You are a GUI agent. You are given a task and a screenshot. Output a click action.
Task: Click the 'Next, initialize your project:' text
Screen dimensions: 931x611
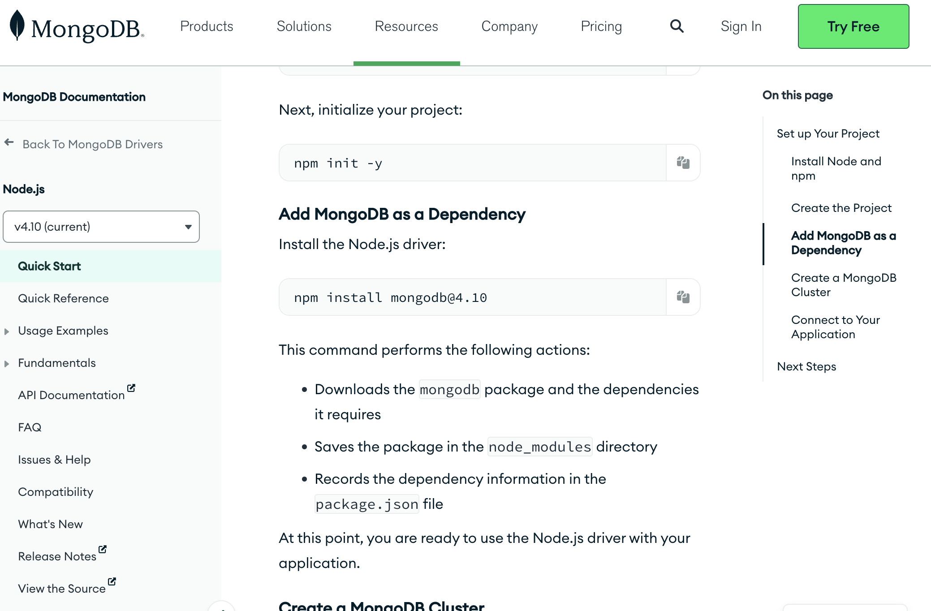(371, 110)
